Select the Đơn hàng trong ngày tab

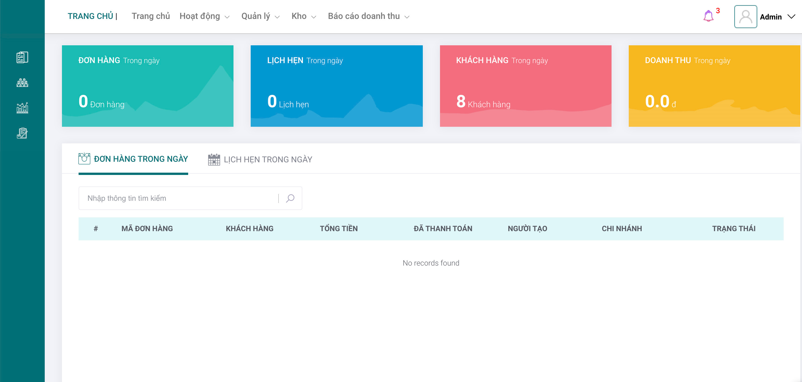[x=133, y=159]
